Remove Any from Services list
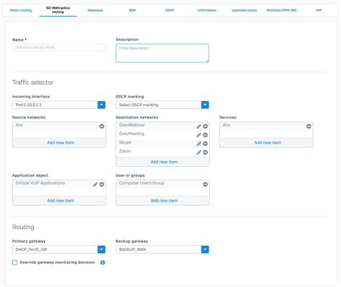Viewport: 341px width, 287px height. point(308,126)
